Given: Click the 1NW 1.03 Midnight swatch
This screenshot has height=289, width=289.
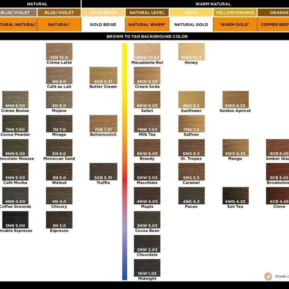Looking at the screenshot, I should [x=147, y=268].
